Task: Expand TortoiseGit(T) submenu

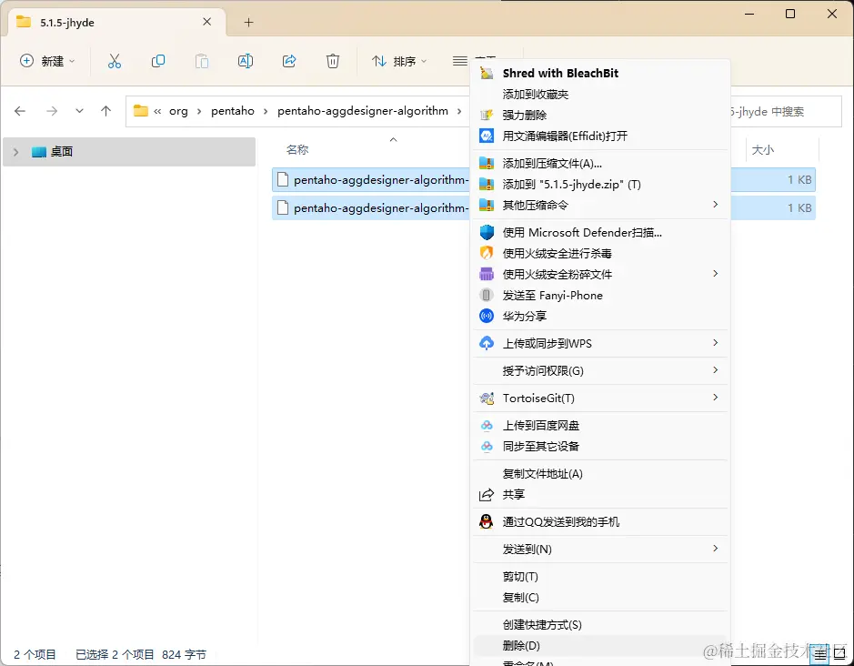Action: point(600,399)
